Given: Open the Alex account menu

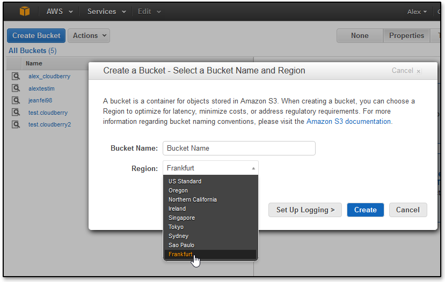Looking at the screenshot, I should (x=417, y=11).
